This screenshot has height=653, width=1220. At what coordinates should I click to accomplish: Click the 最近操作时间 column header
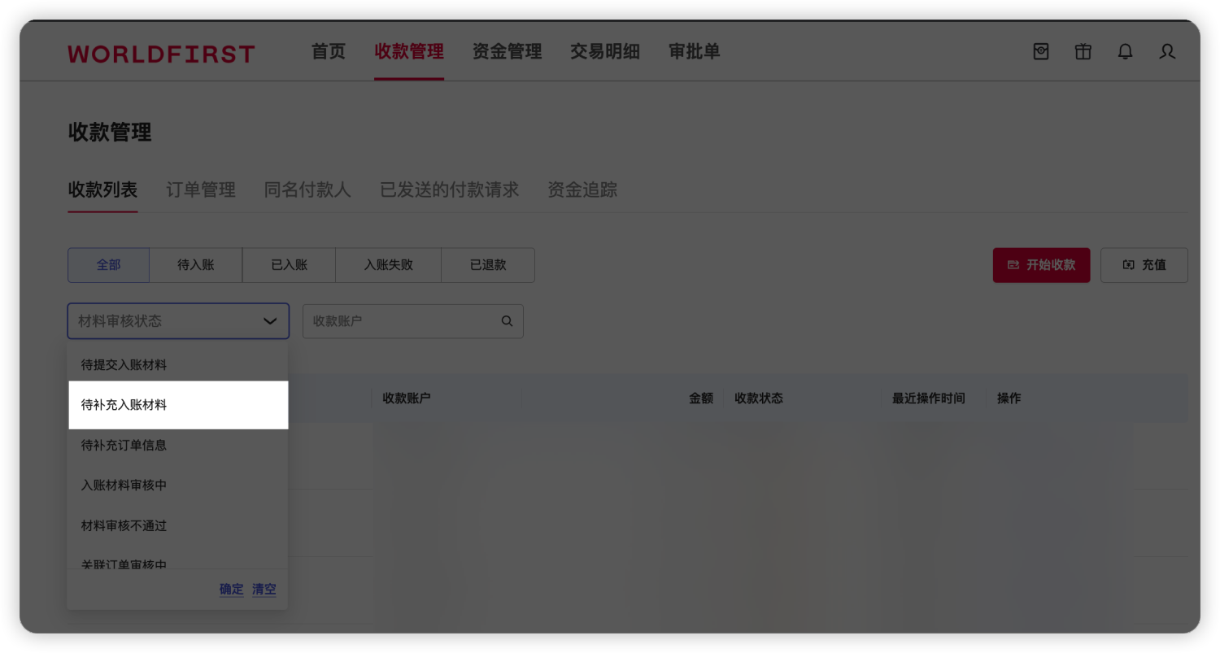point(929,398)
